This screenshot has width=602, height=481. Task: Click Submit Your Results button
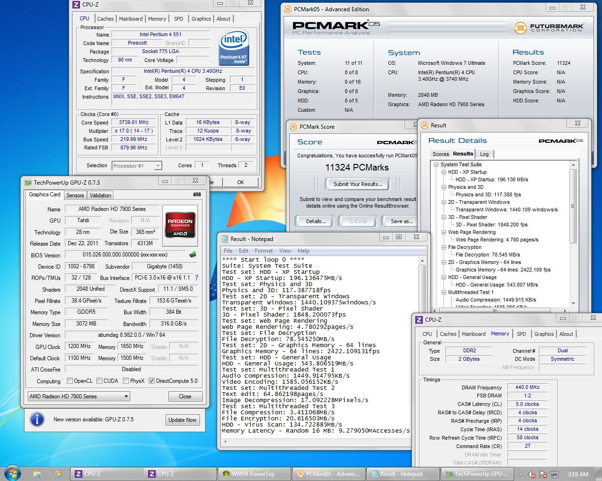click(358, 184)
